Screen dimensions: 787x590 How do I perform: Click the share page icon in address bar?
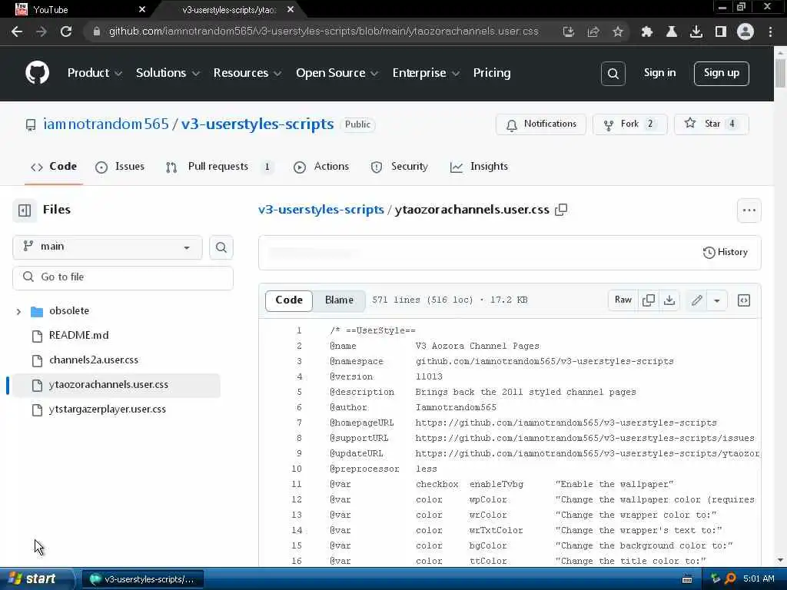coord(593,31)
